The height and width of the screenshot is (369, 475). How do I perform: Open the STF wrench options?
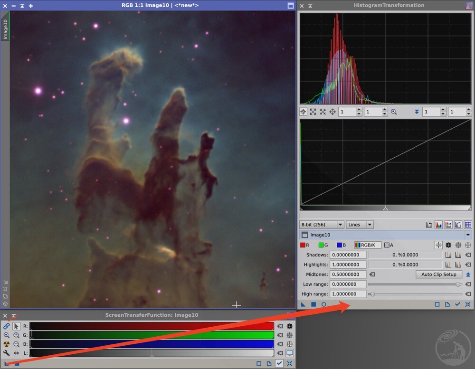coord(6,353)
